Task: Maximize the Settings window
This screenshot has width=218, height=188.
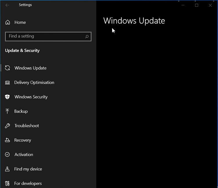Action: tap(196, 5)
